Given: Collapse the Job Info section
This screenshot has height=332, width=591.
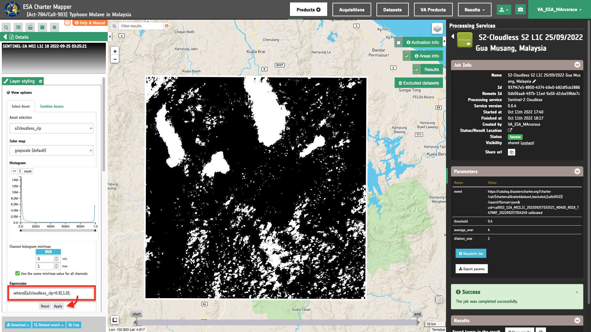Looking at the screenshot, I should (577, 65).
